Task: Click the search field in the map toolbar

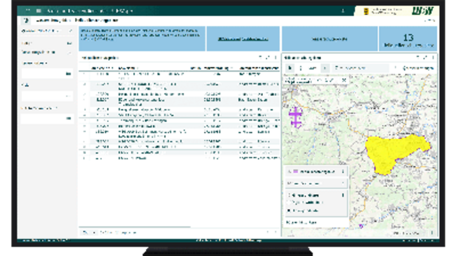Action: coord(360,68)
